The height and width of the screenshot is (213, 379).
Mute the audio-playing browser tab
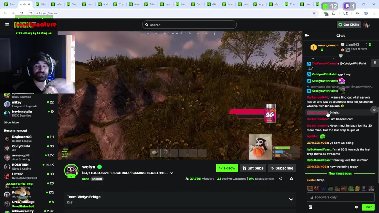(x=25, y=4)
